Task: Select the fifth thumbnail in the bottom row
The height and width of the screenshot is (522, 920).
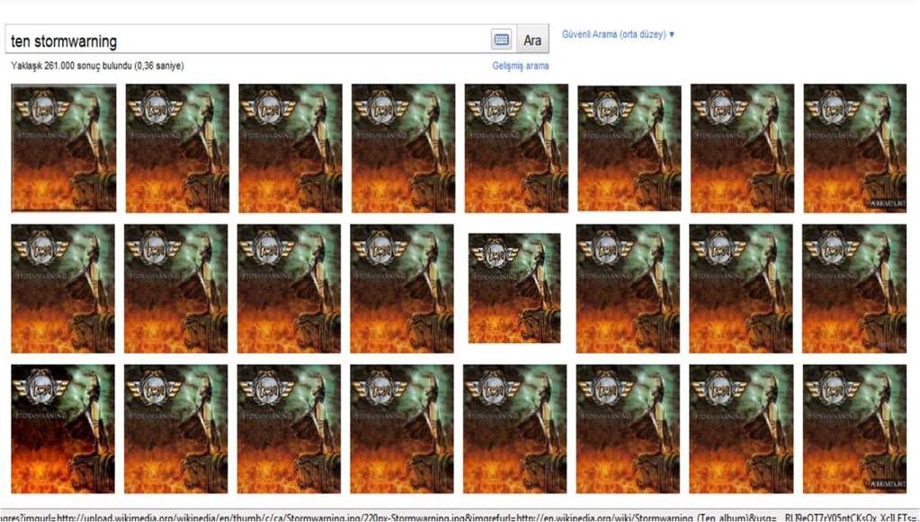Action: (x=515, y=428)
